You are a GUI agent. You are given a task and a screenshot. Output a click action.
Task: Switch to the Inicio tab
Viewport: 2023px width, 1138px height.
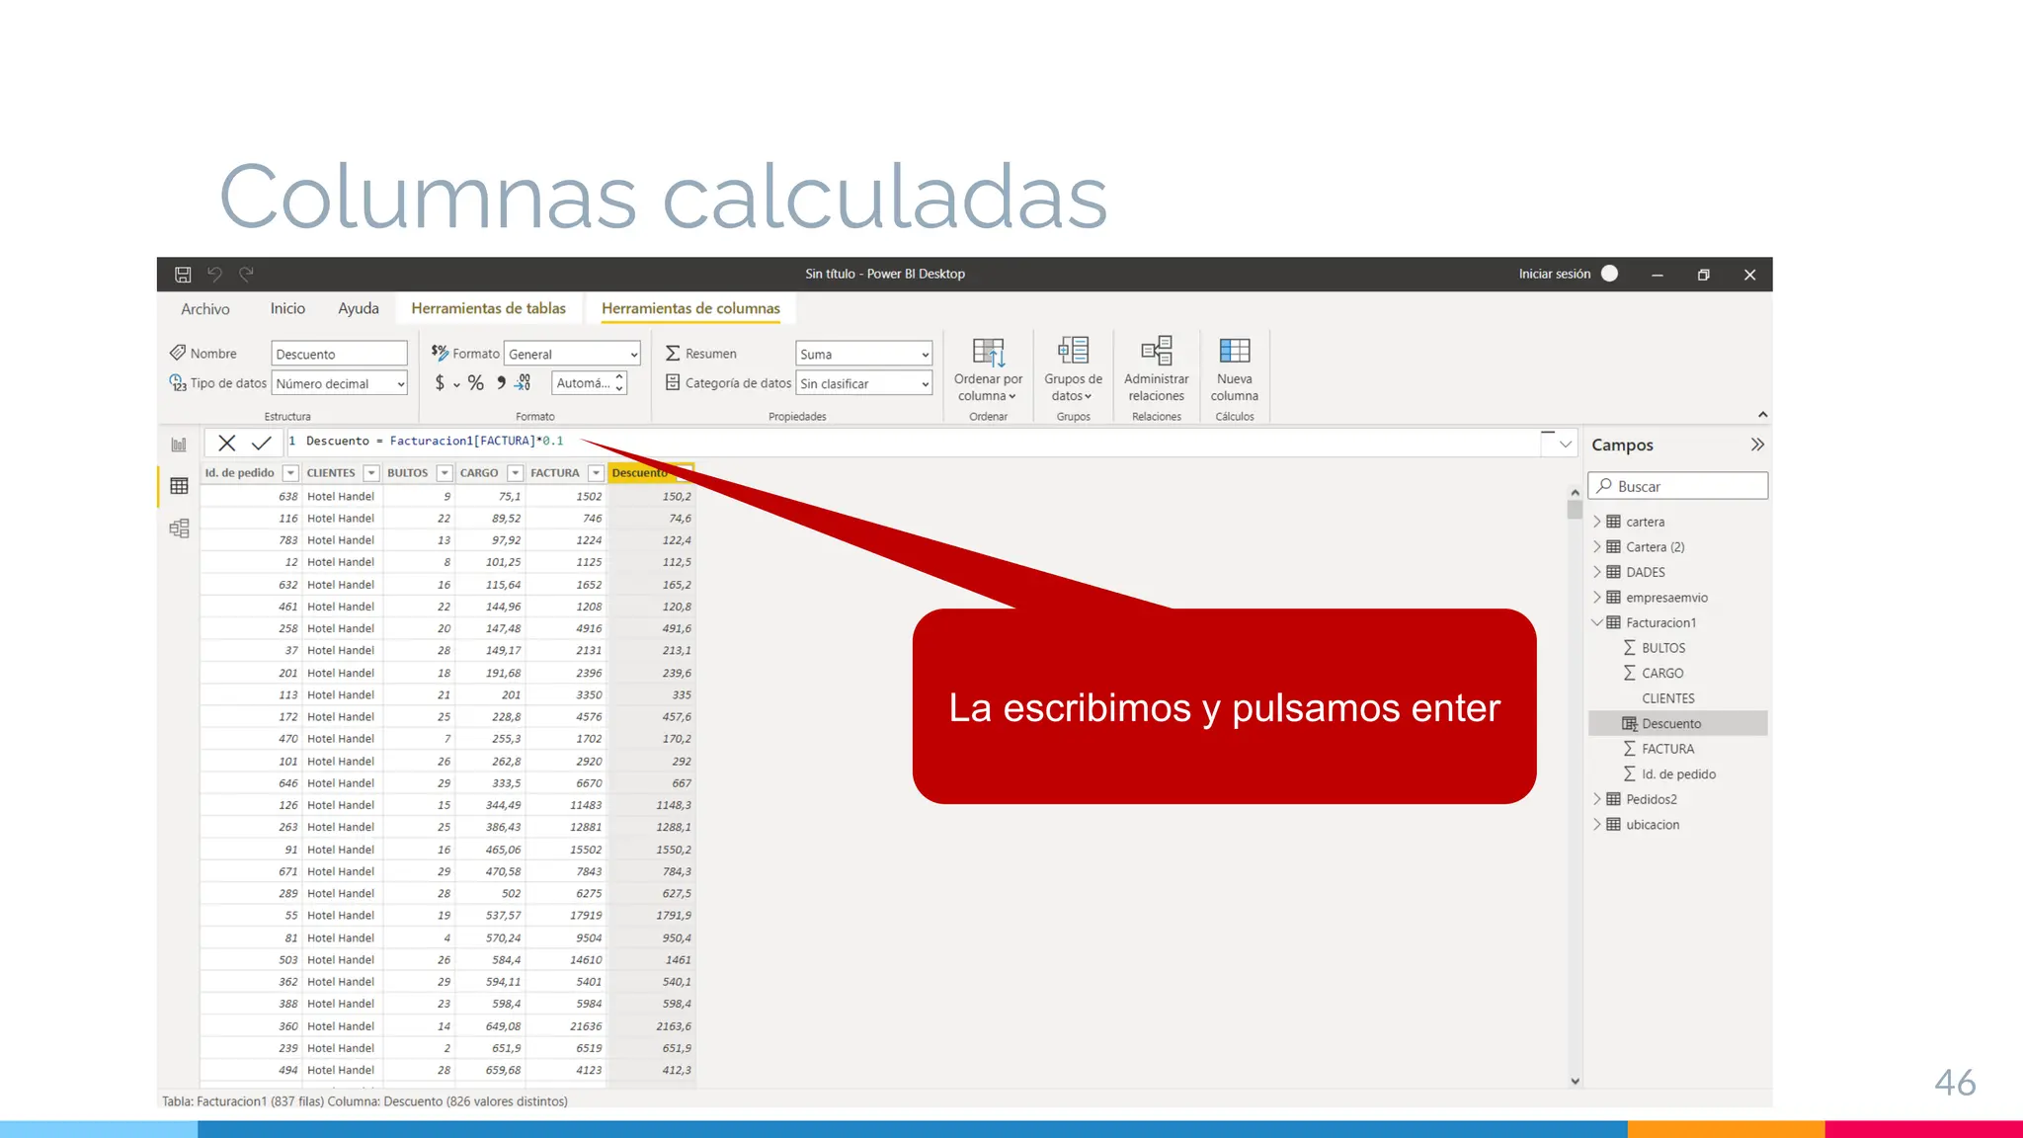287,309
